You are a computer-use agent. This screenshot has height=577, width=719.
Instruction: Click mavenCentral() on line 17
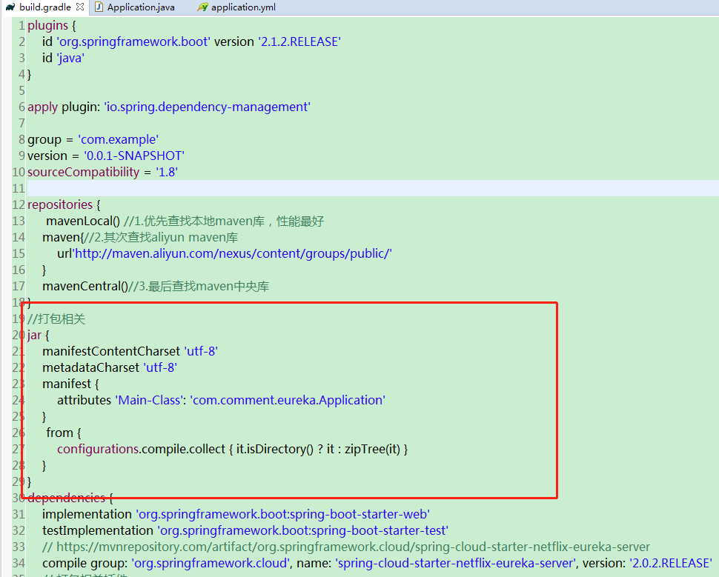[85, 286]
